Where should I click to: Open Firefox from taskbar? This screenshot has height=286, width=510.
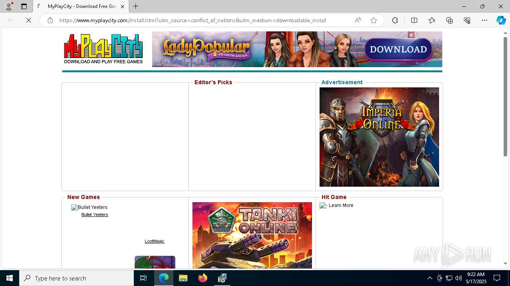tap(203, 278)
